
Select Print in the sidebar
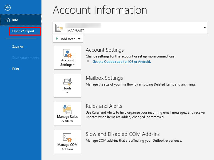(x=16, y=69)
